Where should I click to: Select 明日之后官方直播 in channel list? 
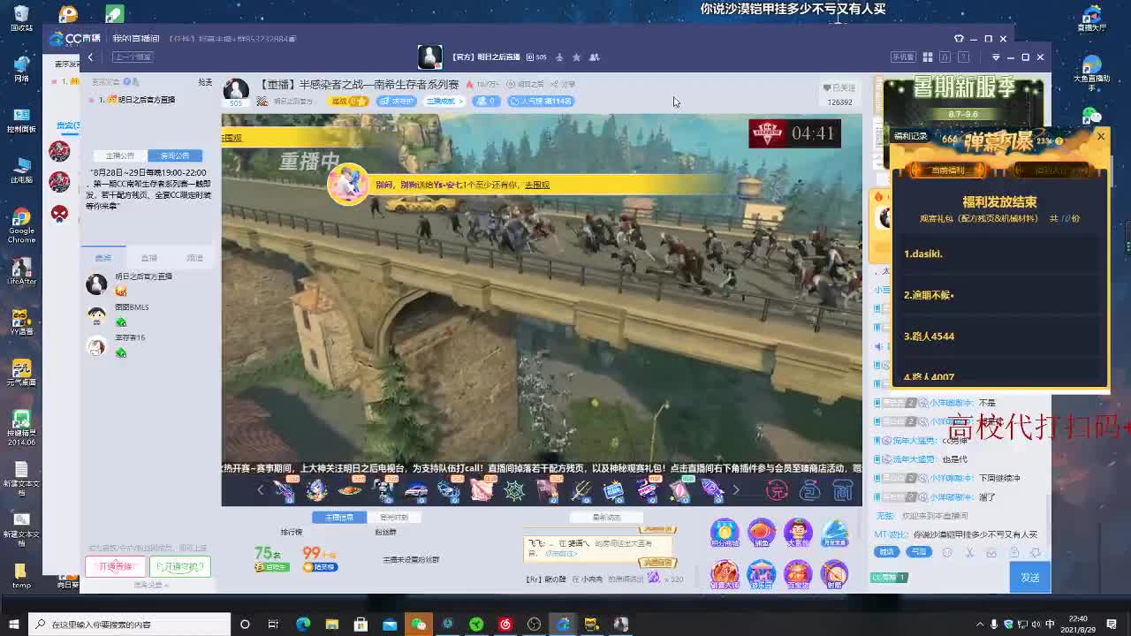(146, 100)
